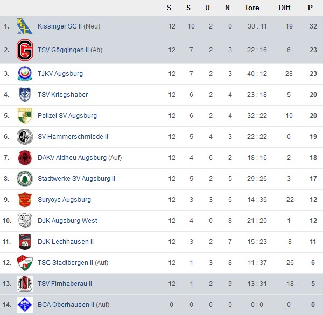The image size is (323, 315).
Task: Click the TSV Göggingen II crest
Action: tap(25, 50)
